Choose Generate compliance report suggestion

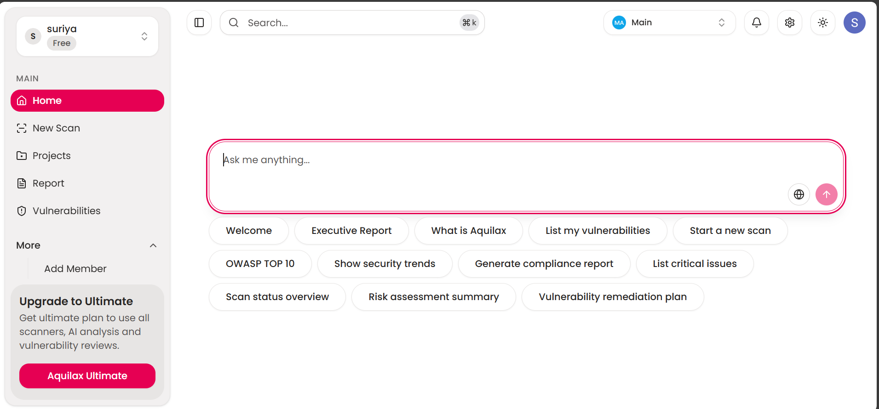544,264
